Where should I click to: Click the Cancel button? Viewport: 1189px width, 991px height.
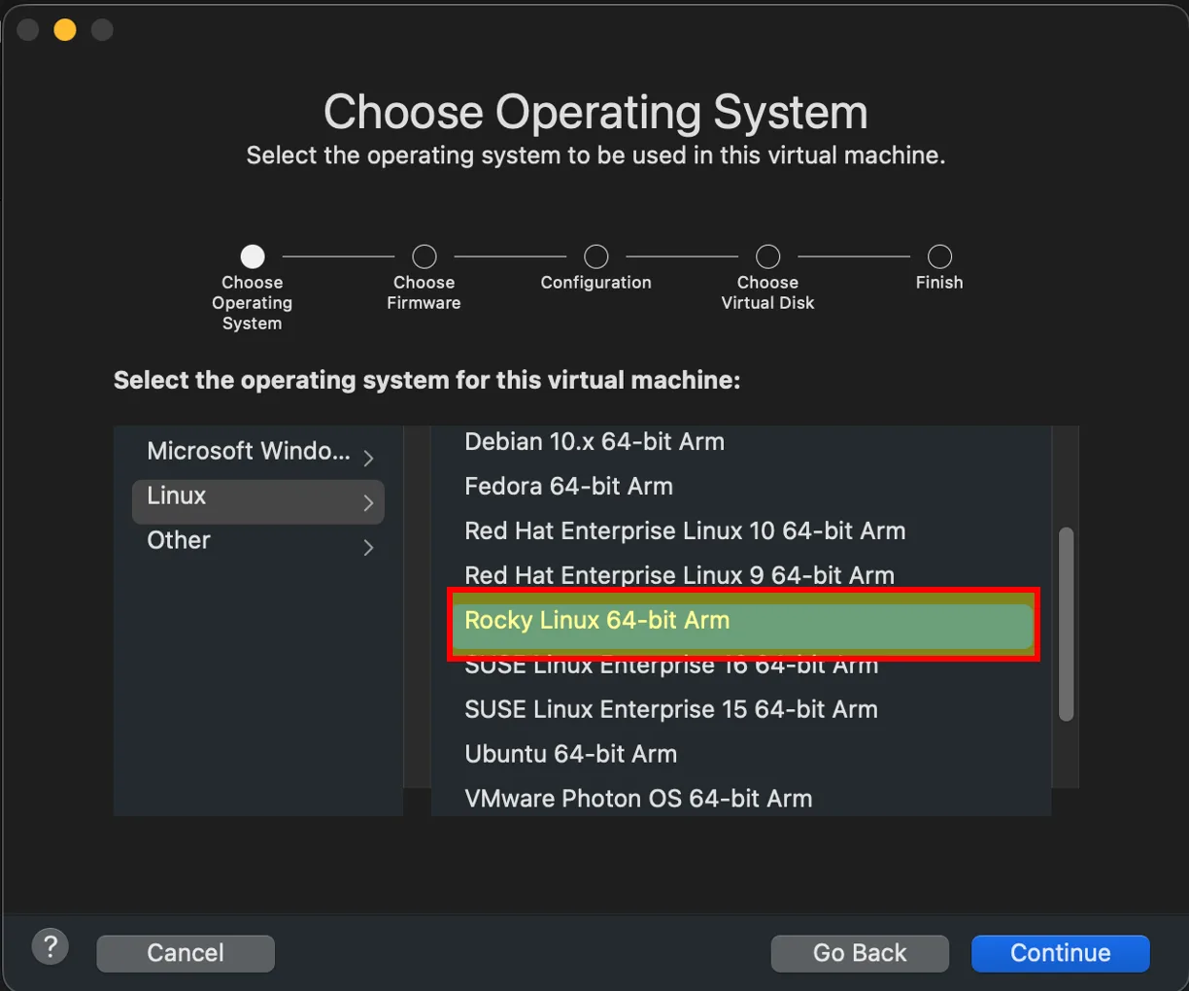point(186,953)
